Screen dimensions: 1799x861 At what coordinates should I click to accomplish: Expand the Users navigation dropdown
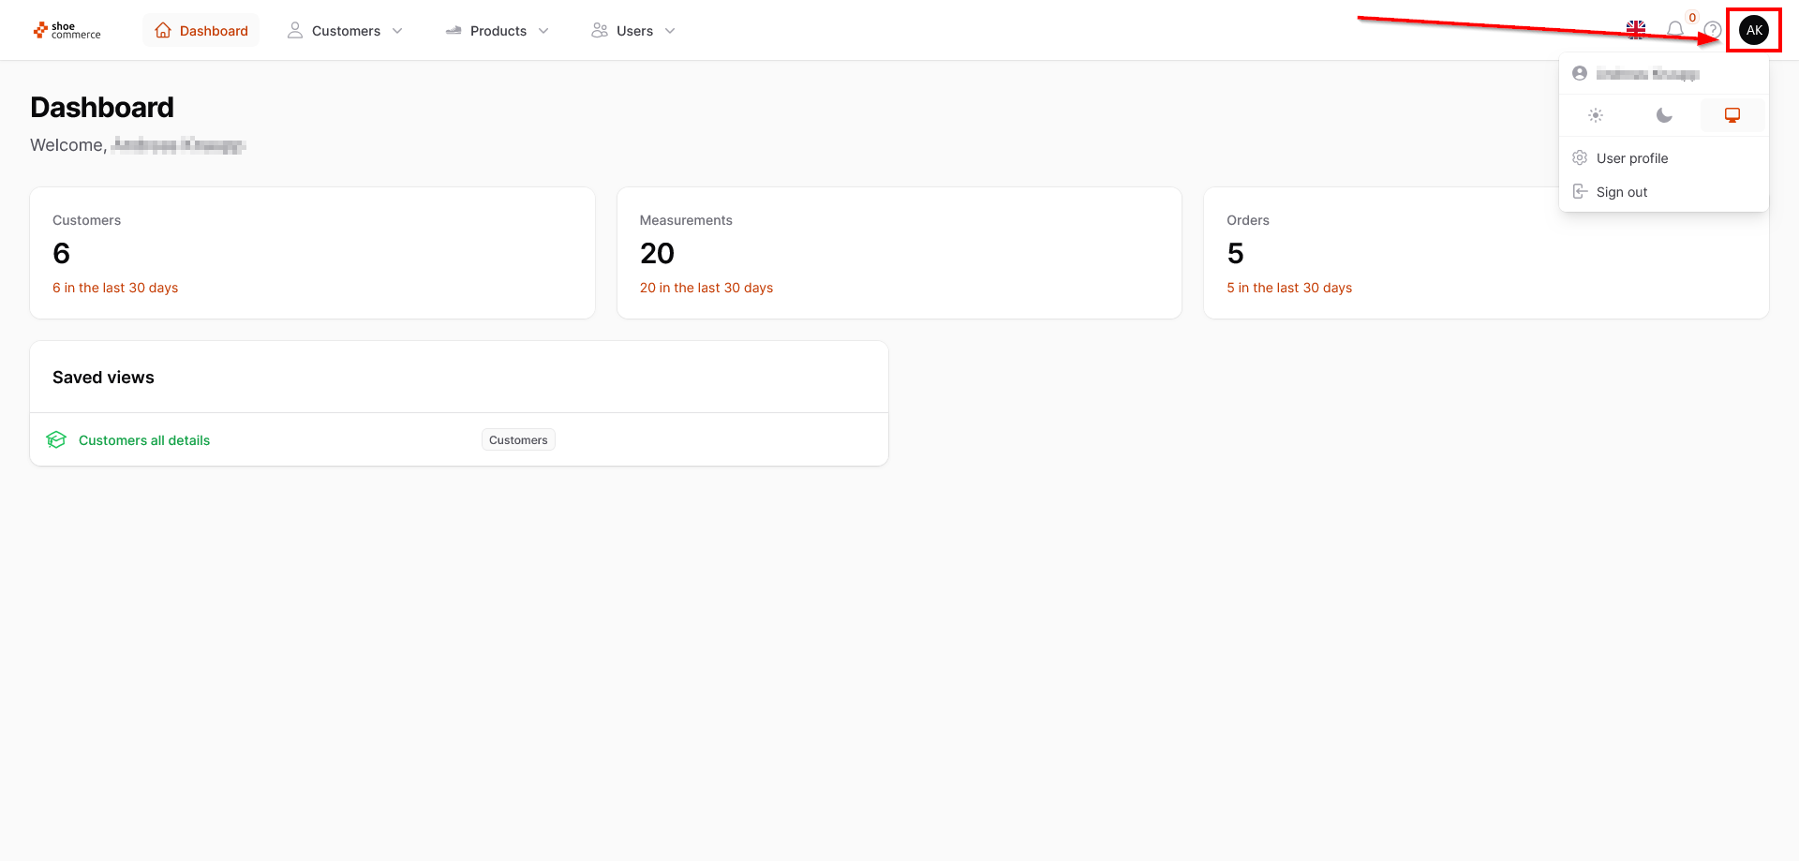633,31
